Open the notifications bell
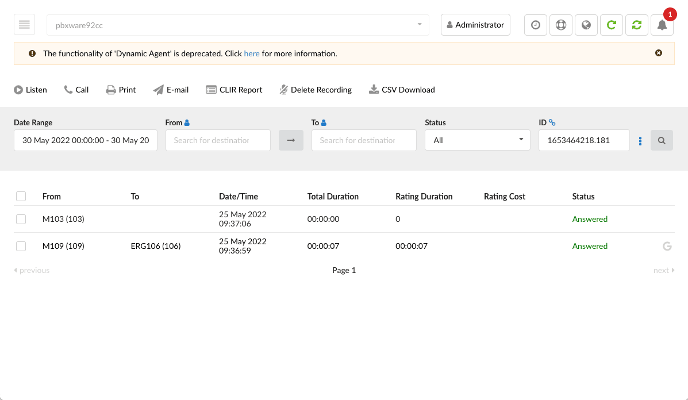Viewport: 688px width, 400px height. tap(662, 25)
